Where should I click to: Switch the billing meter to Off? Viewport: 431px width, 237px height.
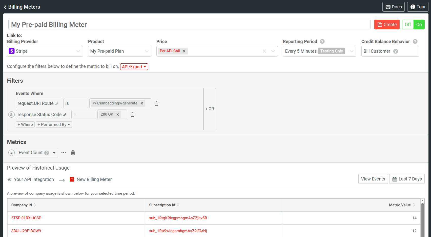point(408,25)
